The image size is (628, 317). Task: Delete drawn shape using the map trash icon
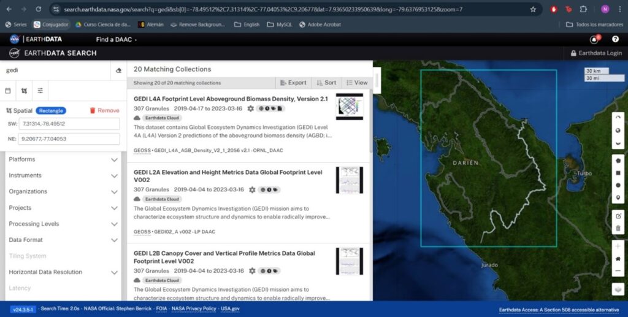tap(618, 228)
